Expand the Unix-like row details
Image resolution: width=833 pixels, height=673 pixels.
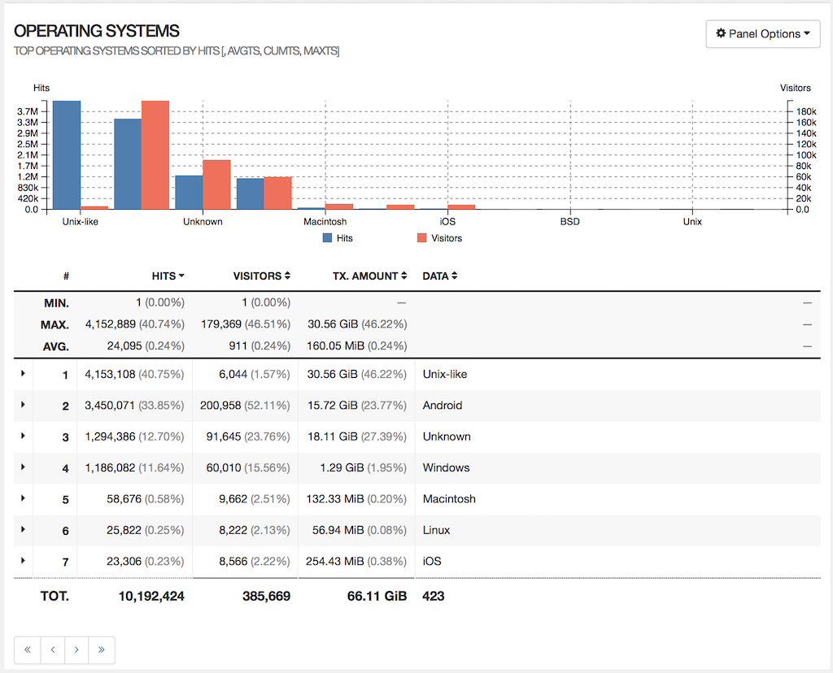click(x=21, y=374)
